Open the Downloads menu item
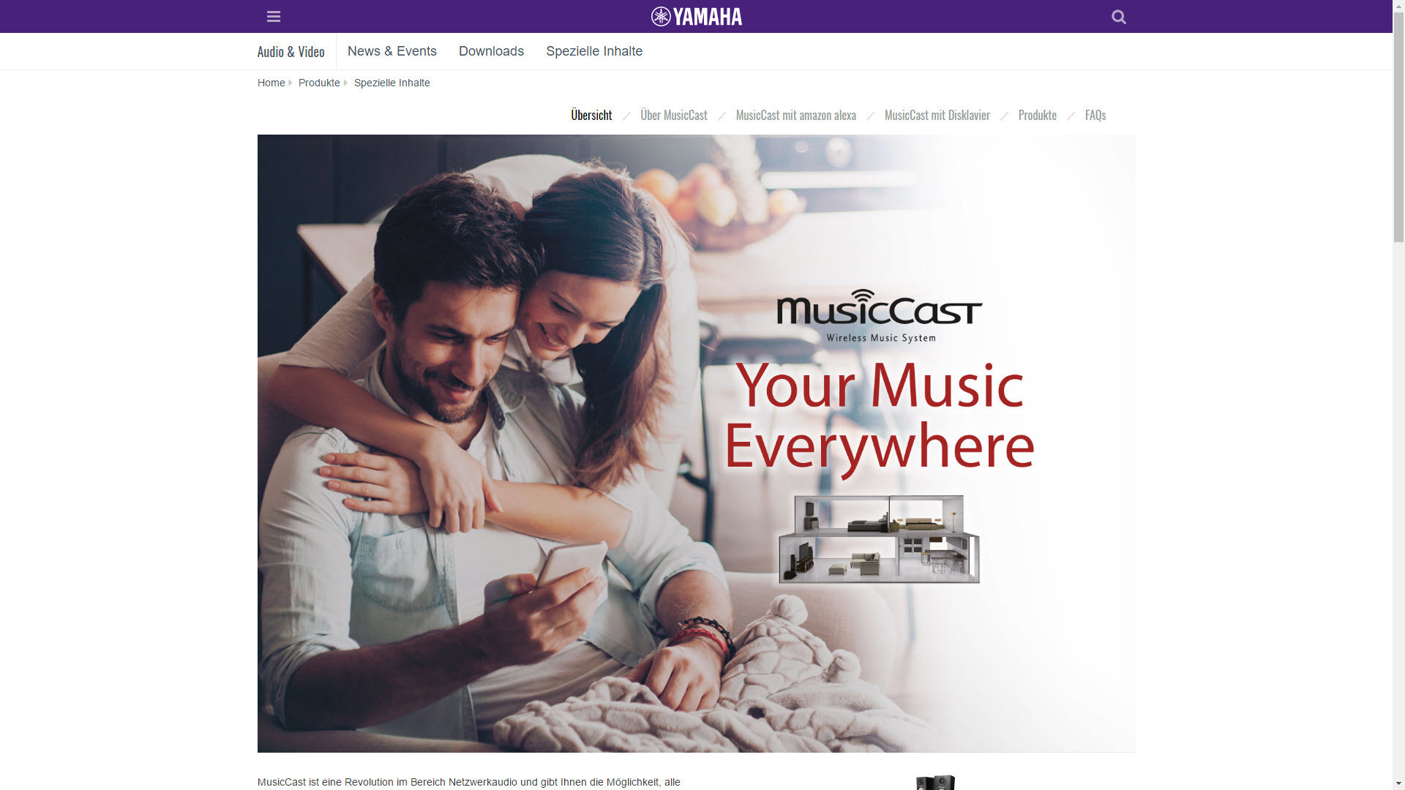The height and width of the screenshot is (790, 1405). coord(491,51)
